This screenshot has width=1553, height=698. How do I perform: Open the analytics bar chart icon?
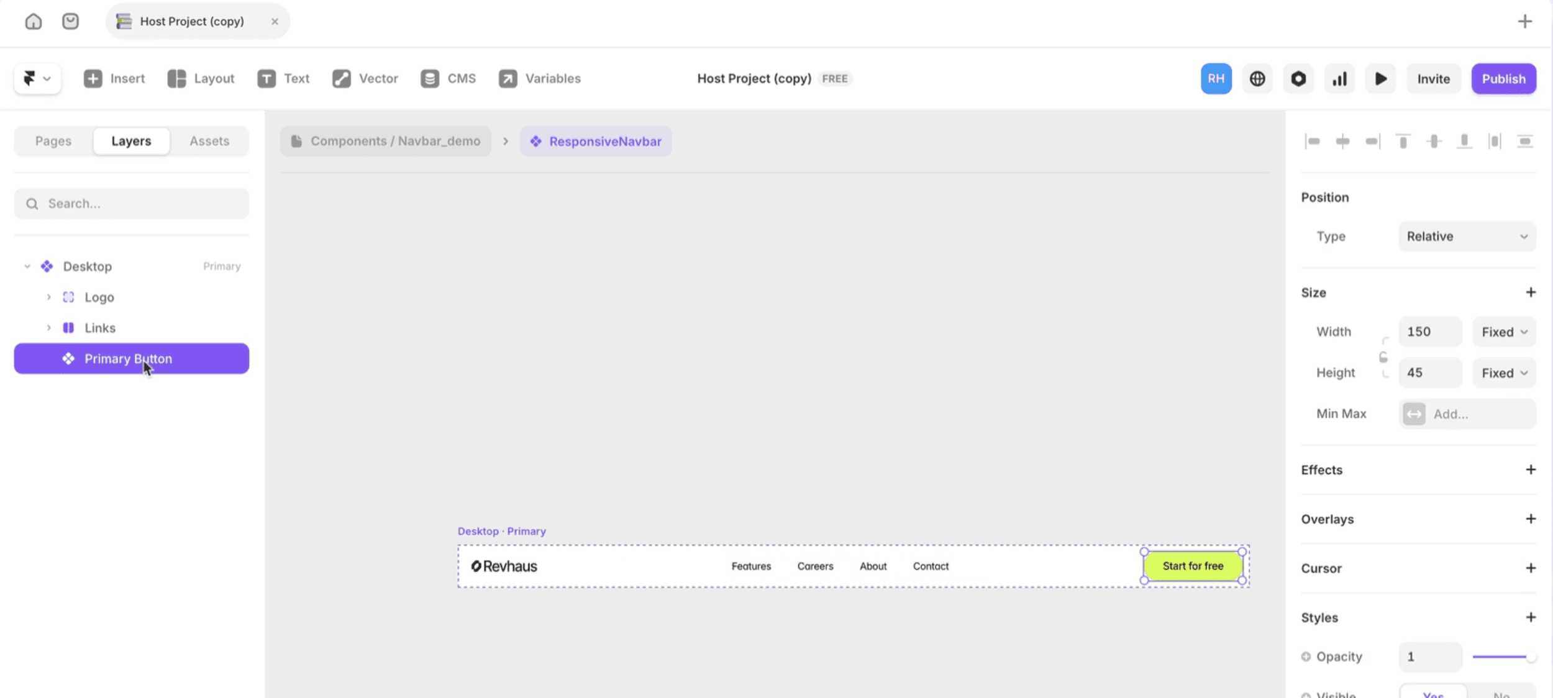pos(1339,79)
